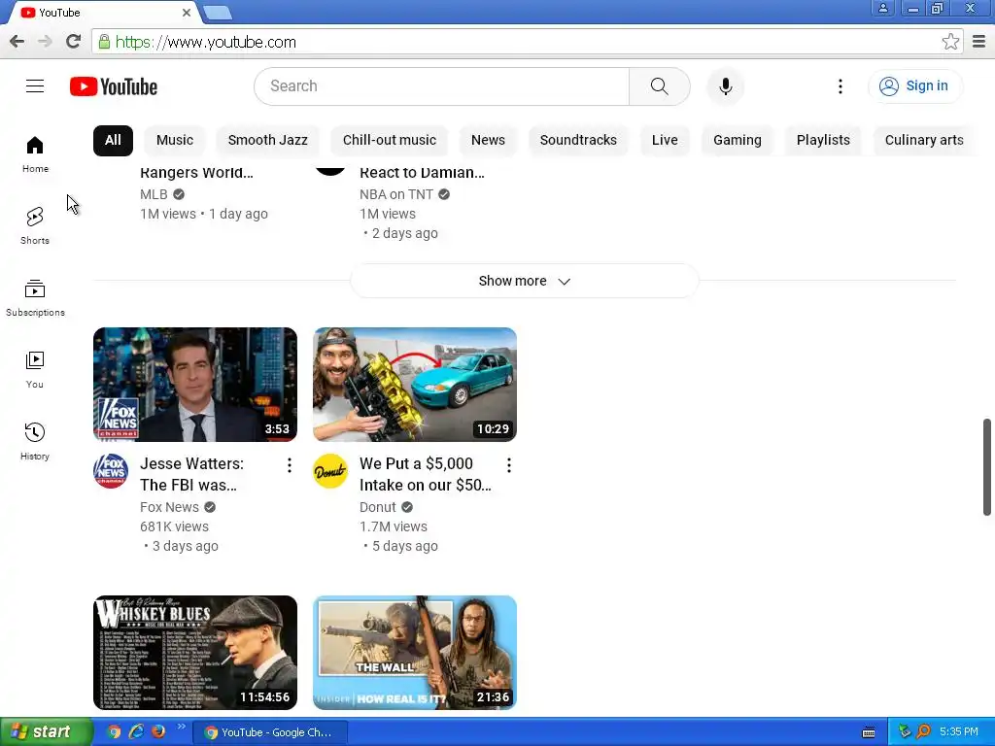Image resolution: width=995 pixels, height=746 pixels.
Task: Start voice search with microphone icon
Action: tap(725, 86)
